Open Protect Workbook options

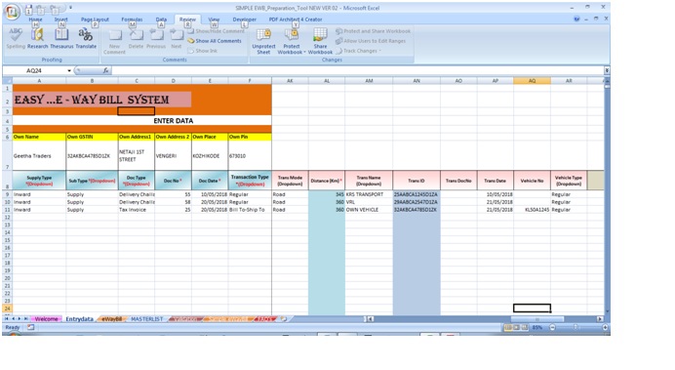coord(292,41)
